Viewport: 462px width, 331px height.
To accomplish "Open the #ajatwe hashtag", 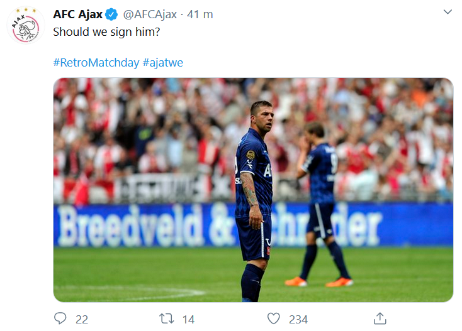I will (x=163, y=63).
